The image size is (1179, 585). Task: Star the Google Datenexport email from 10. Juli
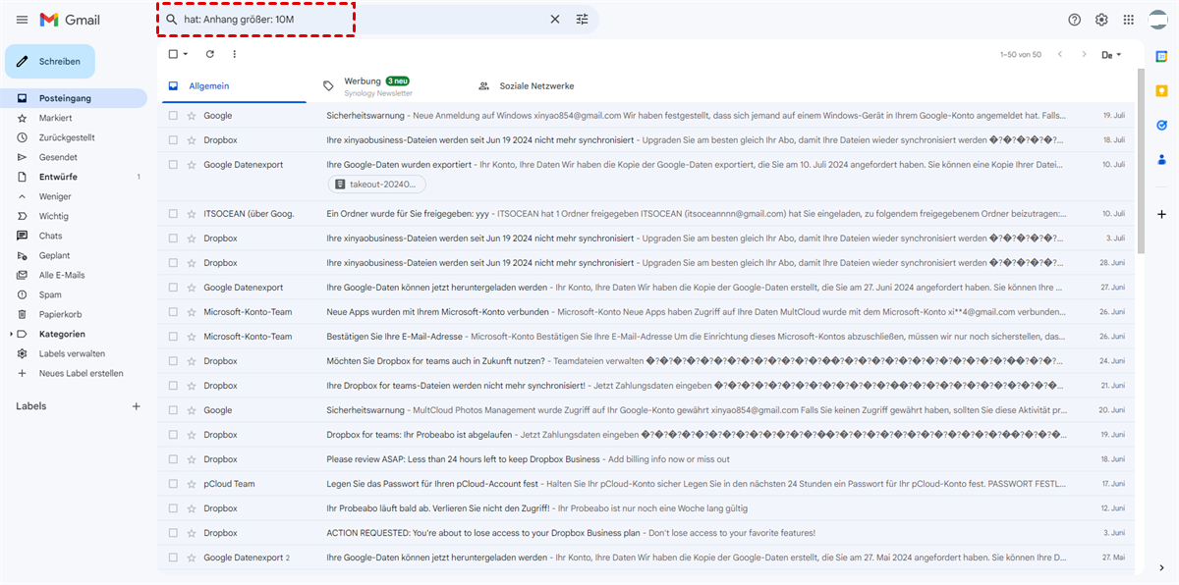[192, 165]
